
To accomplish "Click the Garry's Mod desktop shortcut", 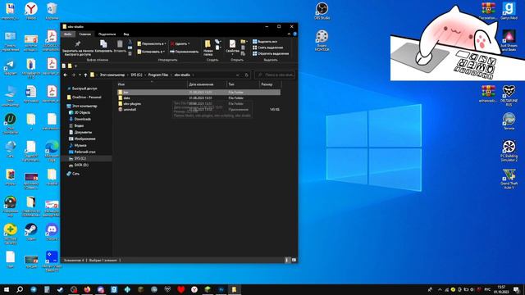I will click(509, 11).
